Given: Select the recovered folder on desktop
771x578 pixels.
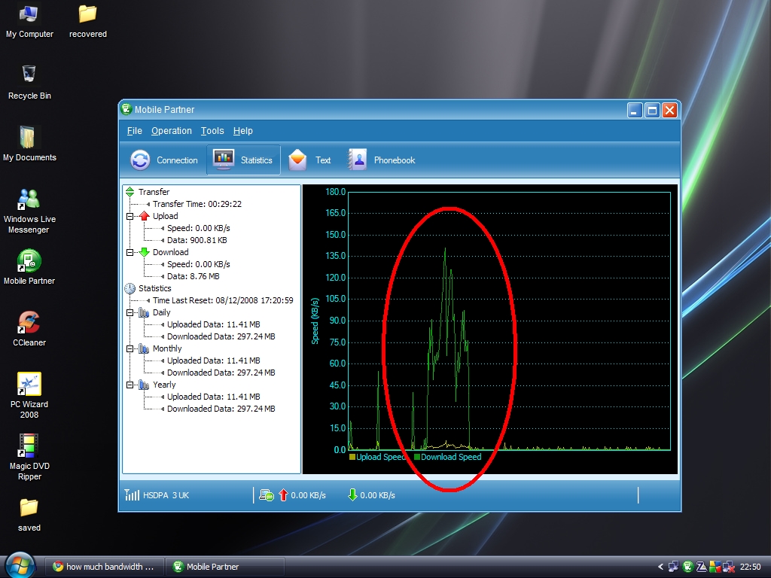Looking at the screenshot, I should pos(87,22).
